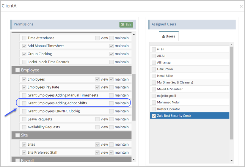Select user Ali hamza checkbox
The height and width of the screenshot is (167, 245).
[x=154, y=62]
